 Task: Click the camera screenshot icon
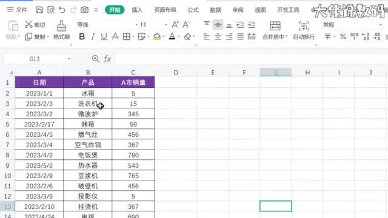click(x=84, y=10)
